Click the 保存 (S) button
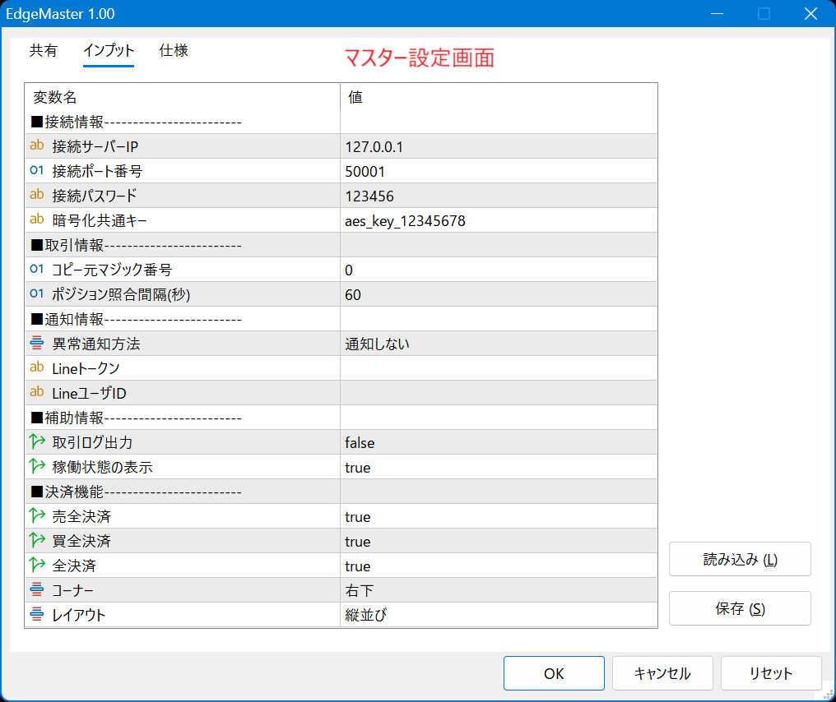Viewport: 836px width, 702px height. [x=740, y=608]
